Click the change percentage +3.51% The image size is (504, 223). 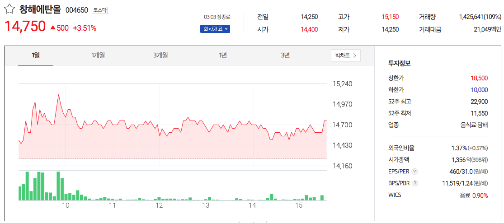click(x=85, y=28)
